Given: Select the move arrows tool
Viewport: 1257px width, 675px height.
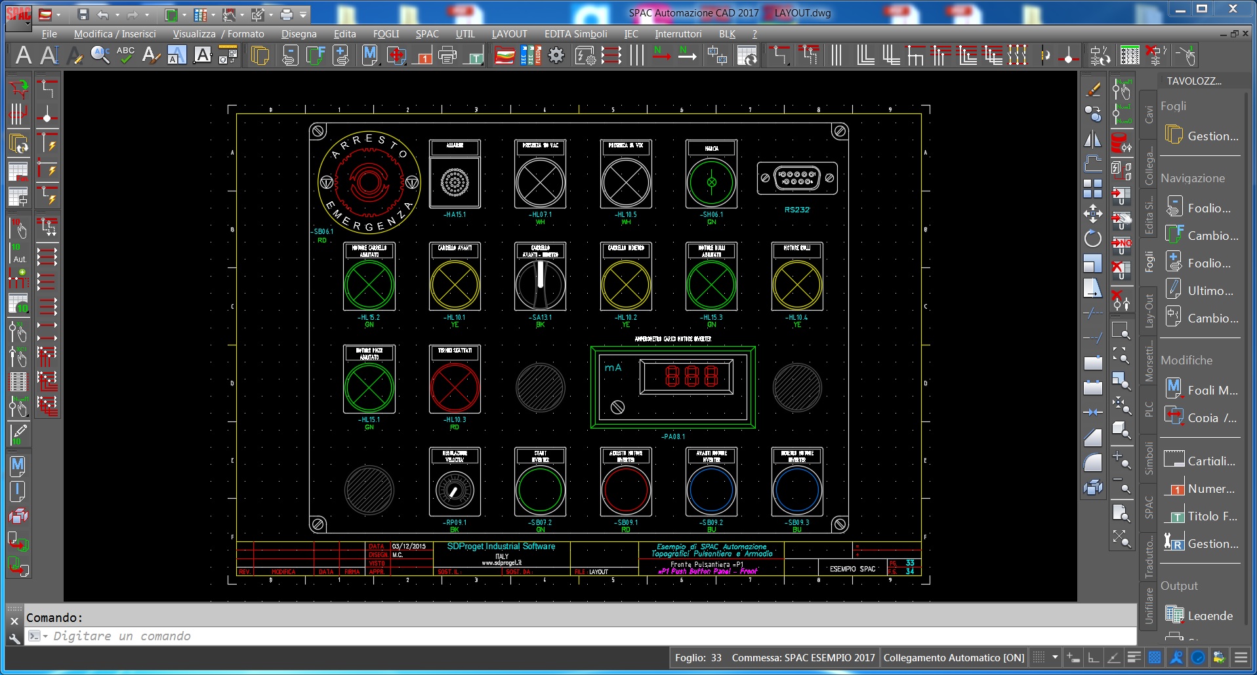Looking at the screenshot, I should (1093, 214).
